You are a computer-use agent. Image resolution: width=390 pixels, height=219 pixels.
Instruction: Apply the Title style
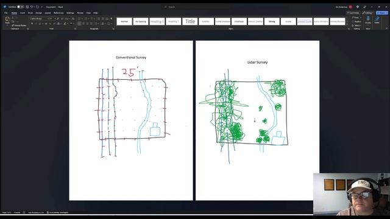190,21
